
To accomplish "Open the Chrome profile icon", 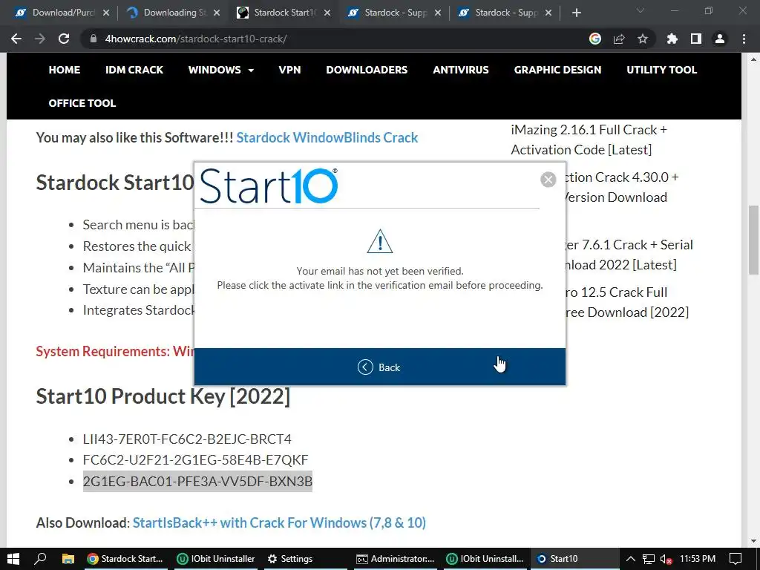I will (720, 39).
